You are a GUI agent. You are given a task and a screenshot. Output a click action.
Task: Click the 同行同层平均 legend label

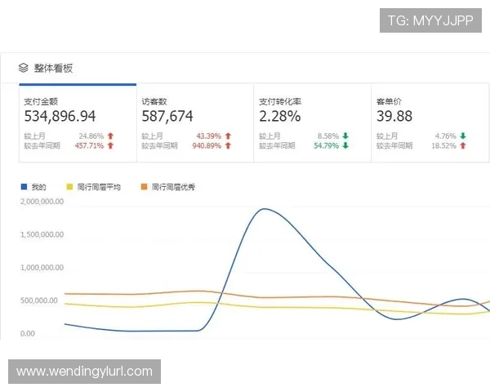click(x=99, y=187)
